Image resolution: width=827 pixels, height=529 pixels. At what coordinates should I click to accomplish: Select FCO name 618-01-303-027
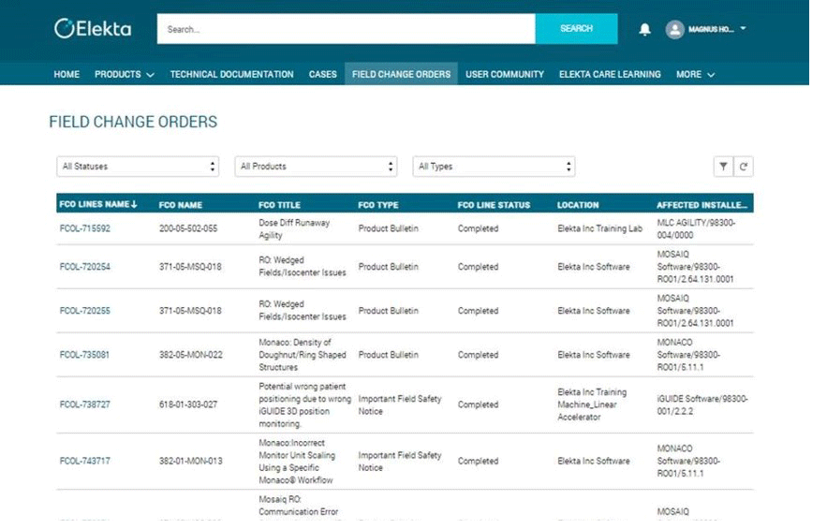[x=188, y=404]
